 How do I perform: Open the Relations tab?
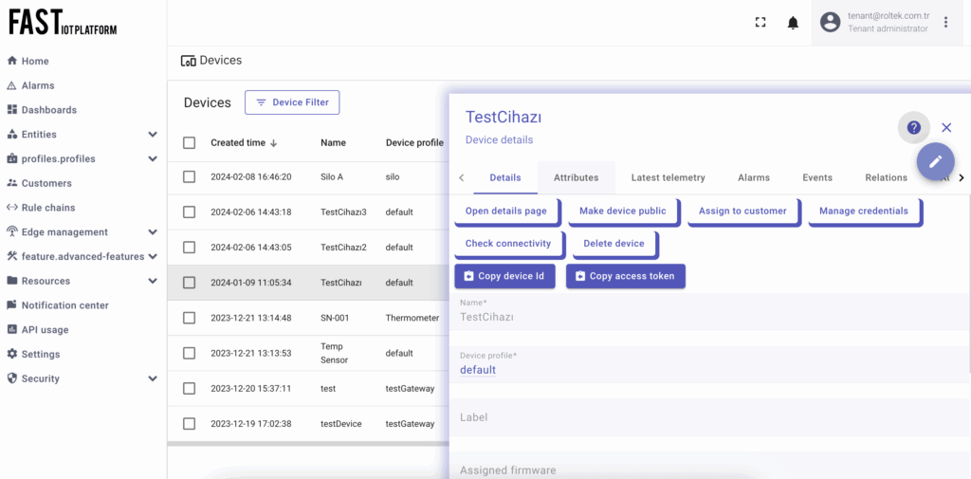(x=887, y=177)
